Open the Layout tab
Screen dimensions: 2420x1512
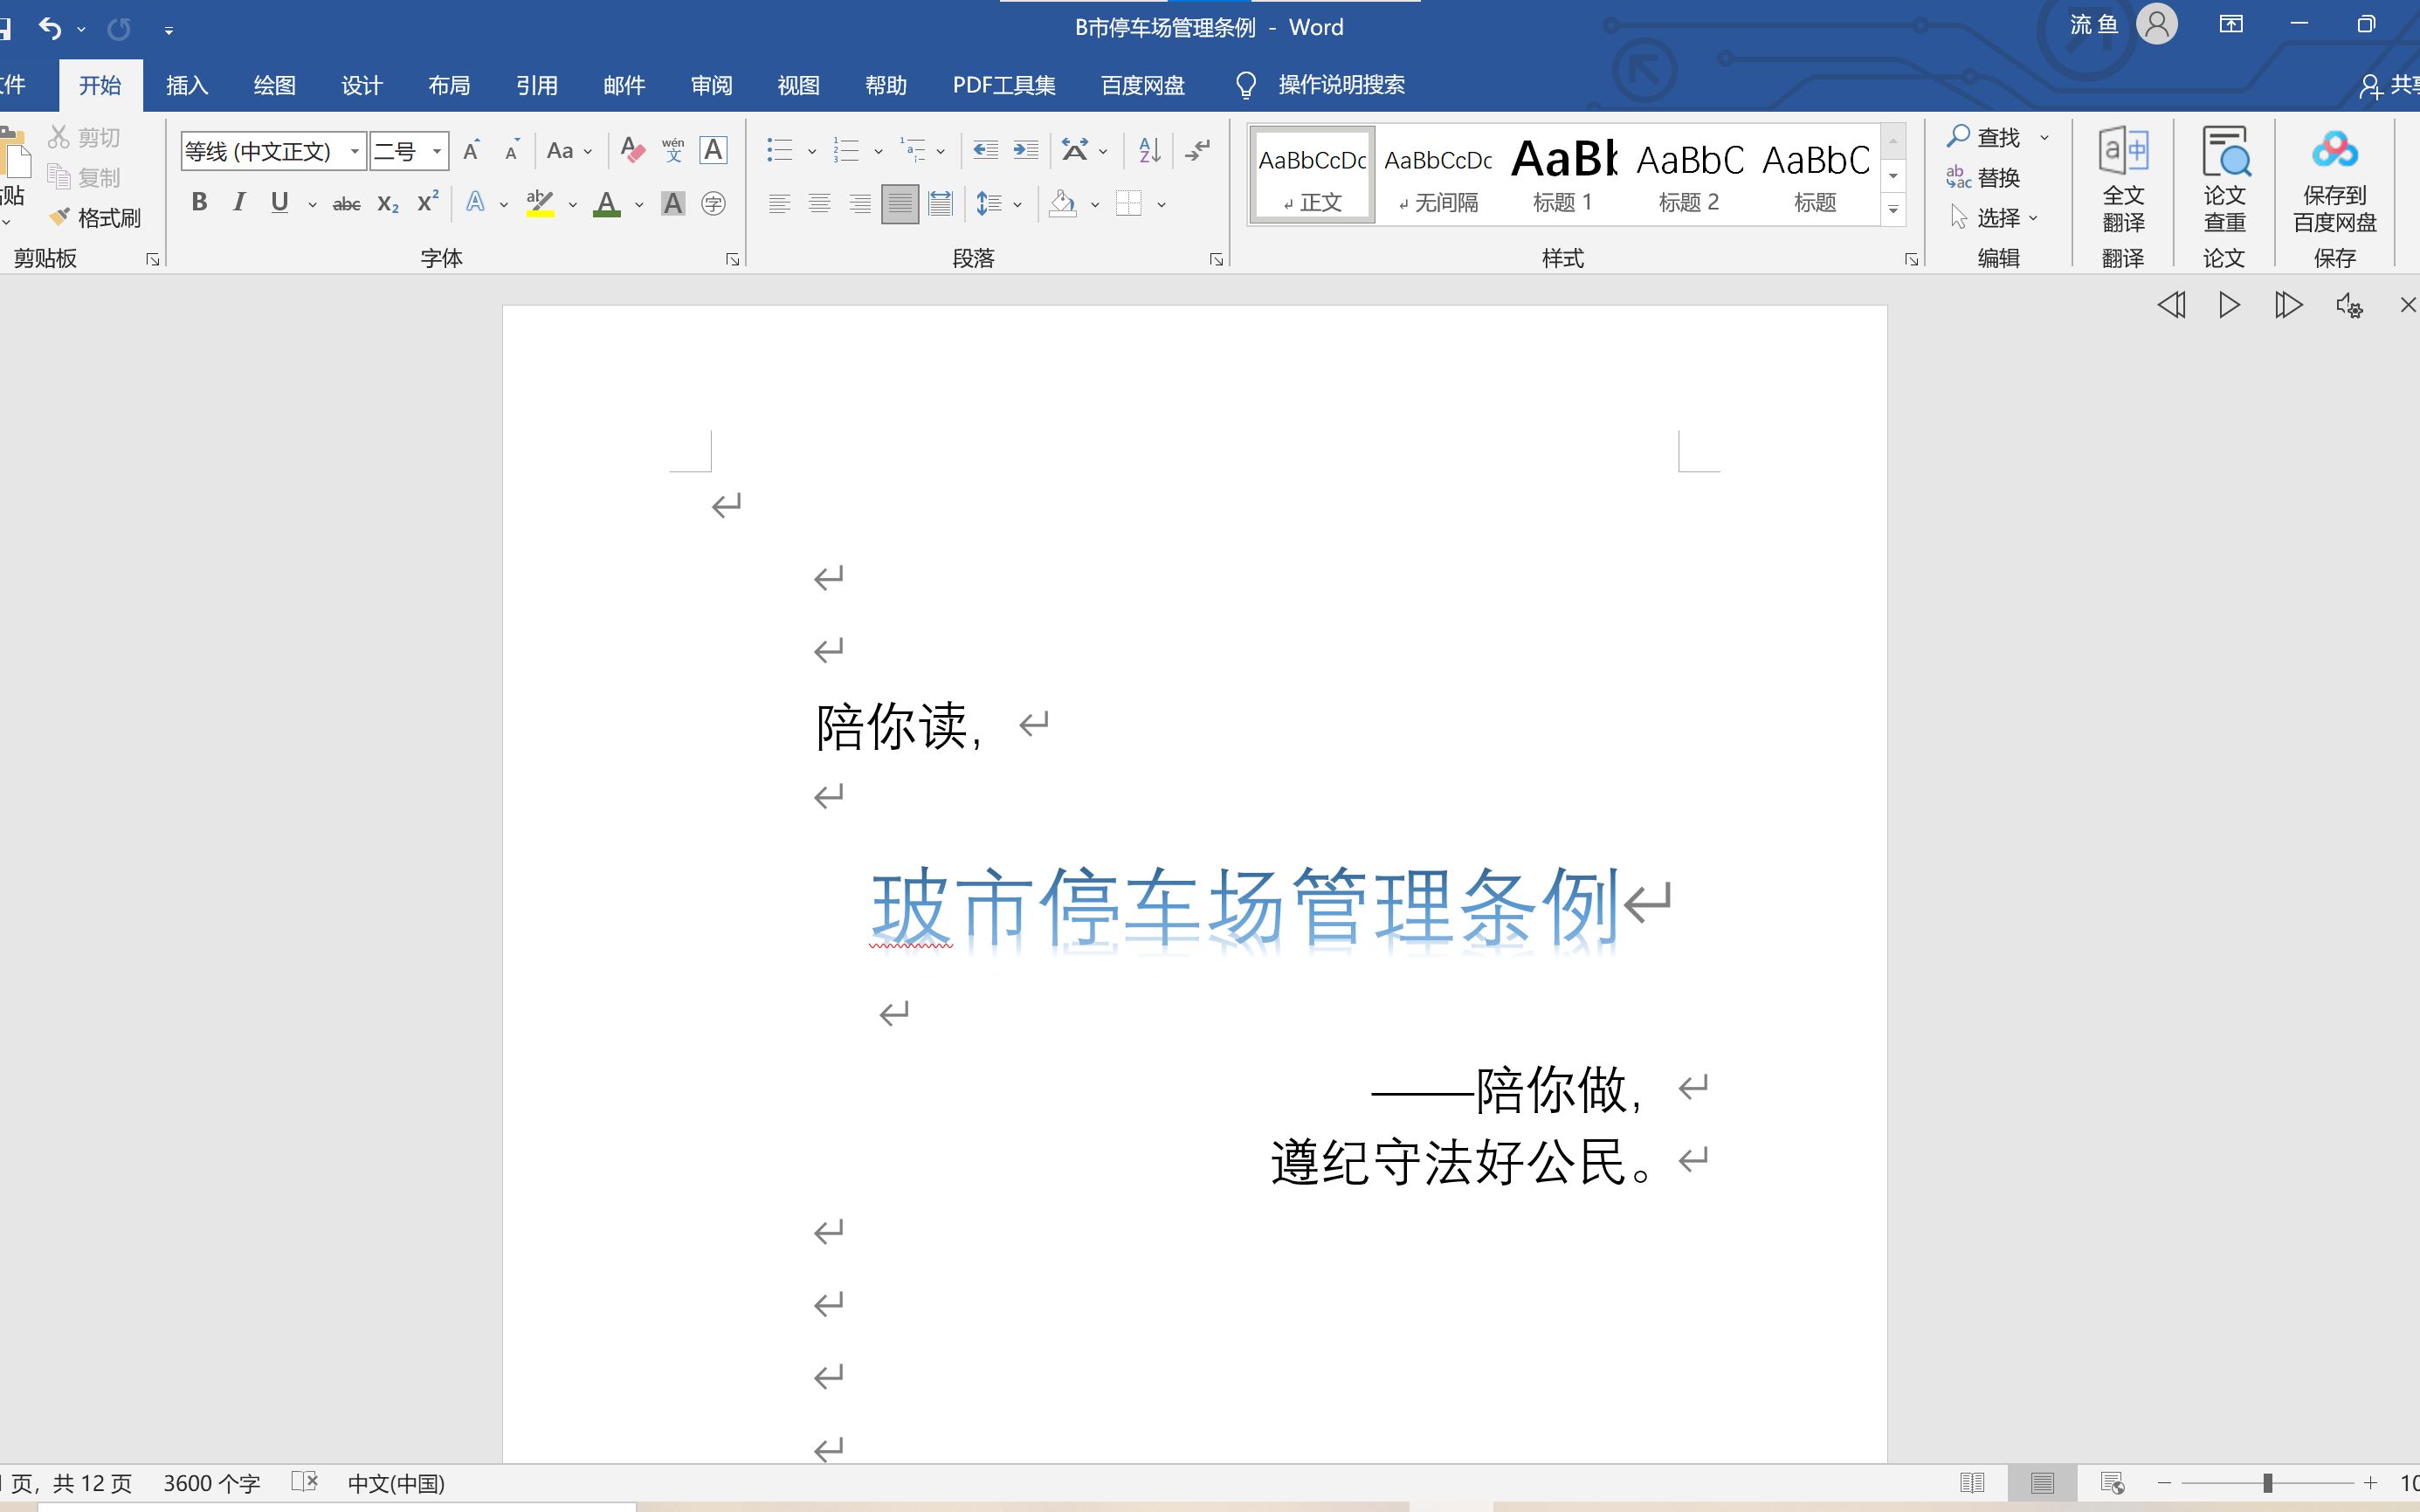(x=449, y=85)
